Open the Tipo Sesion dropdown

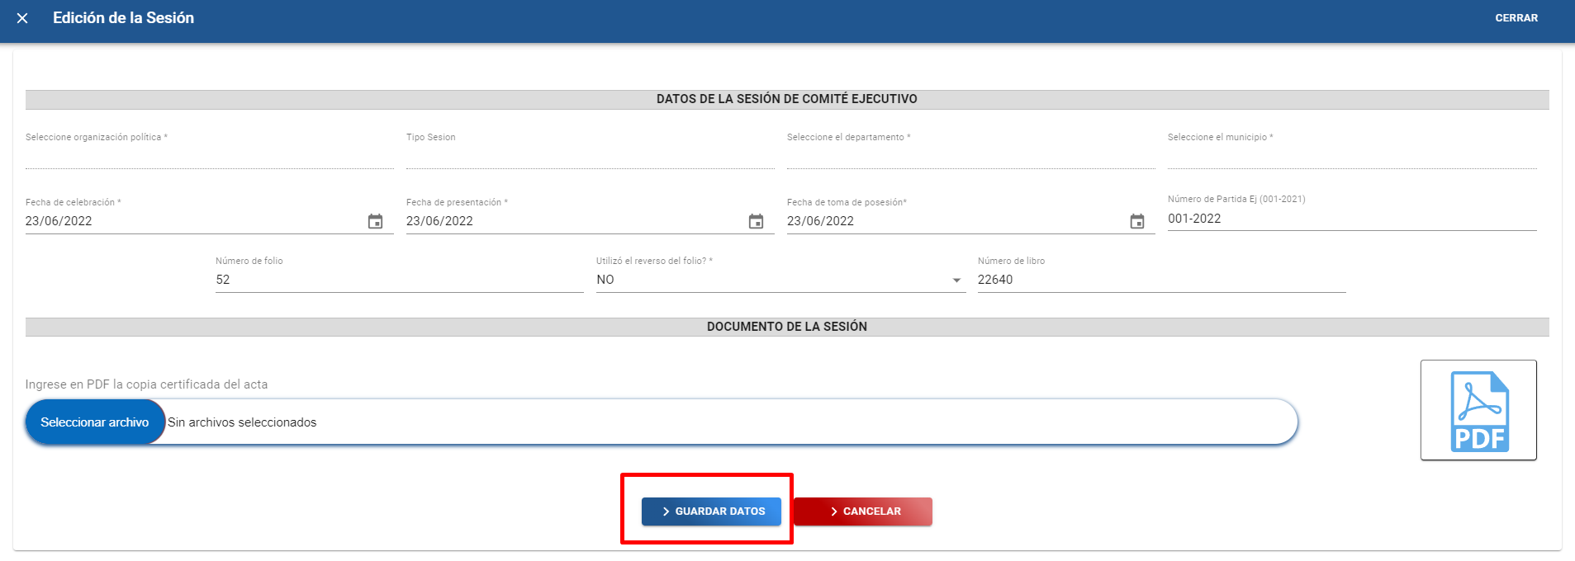point(590,157)
